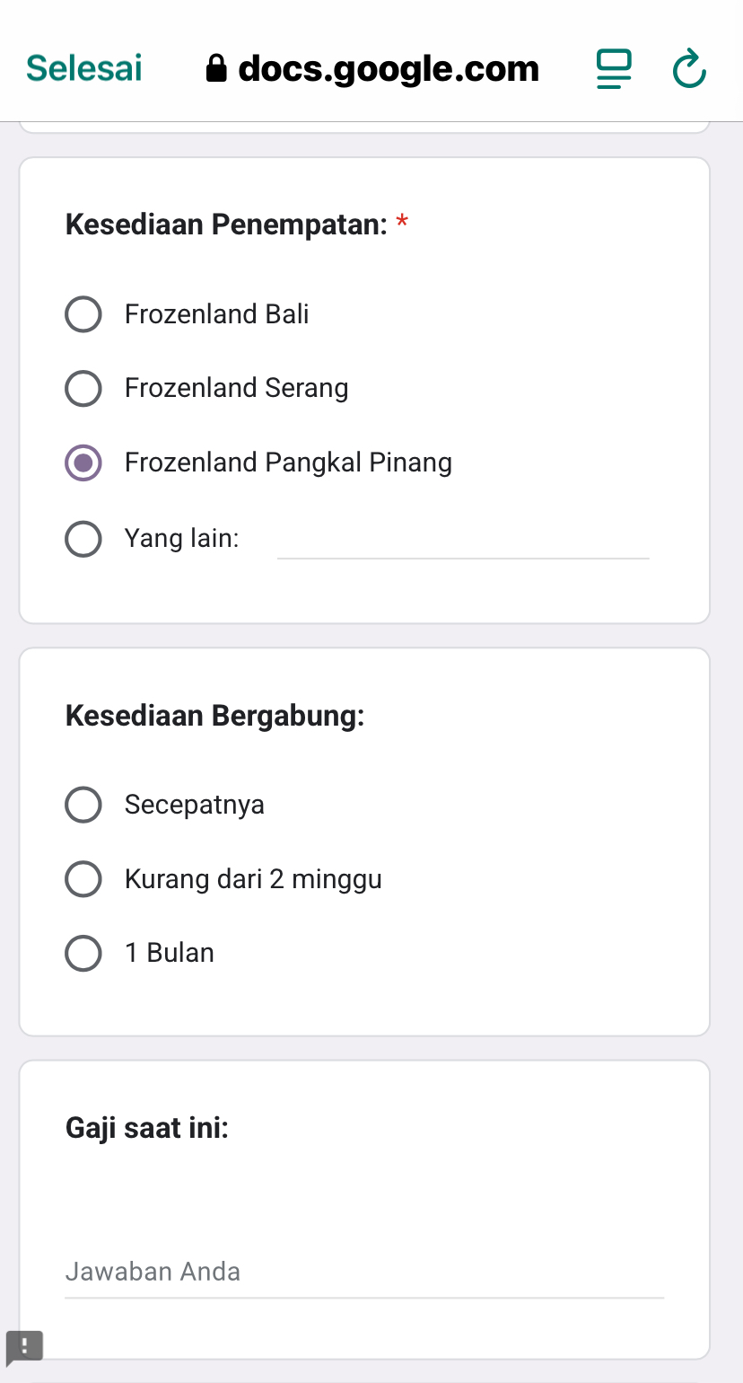
Task: Click the Kesediaan Bergabung question heading
Action: (215, 717)
